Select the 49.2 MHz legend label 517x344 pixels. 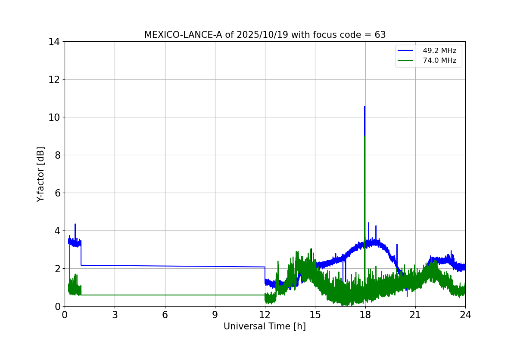(439, 51)
